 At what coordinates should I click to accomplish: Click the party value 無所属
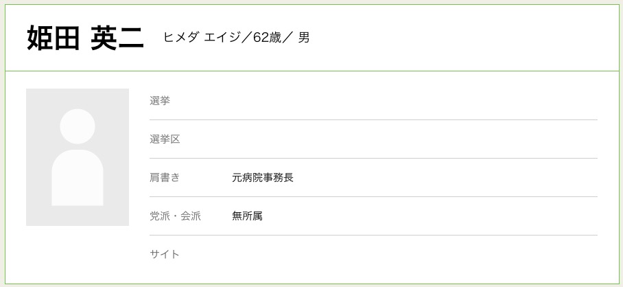coord(247,216)
